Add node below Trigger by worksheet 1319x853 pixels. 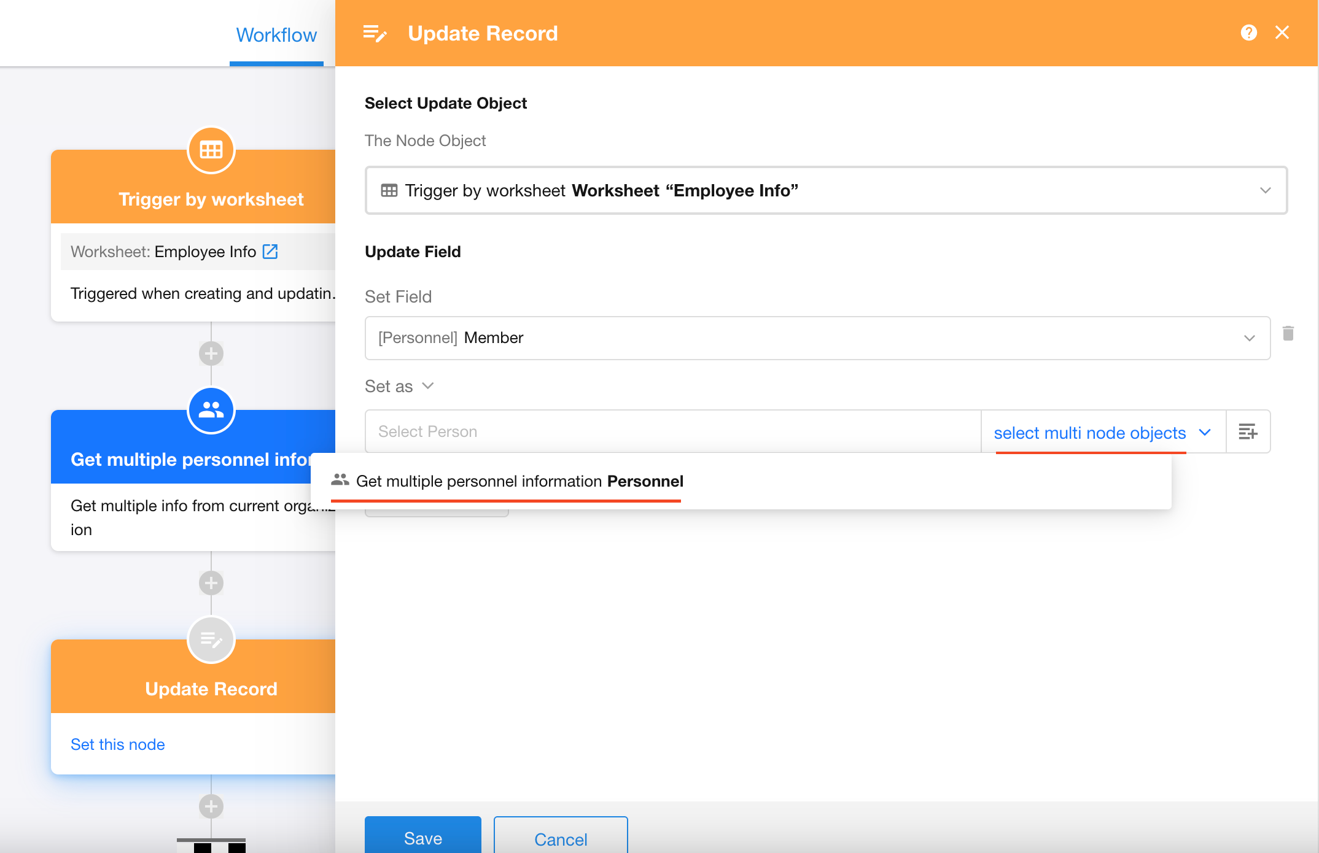[211, 353]
